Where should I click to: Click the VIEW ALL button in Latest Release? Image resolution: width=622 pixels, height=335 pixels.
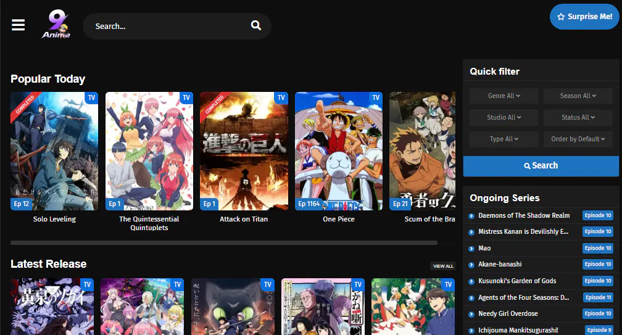click(442, 266)
